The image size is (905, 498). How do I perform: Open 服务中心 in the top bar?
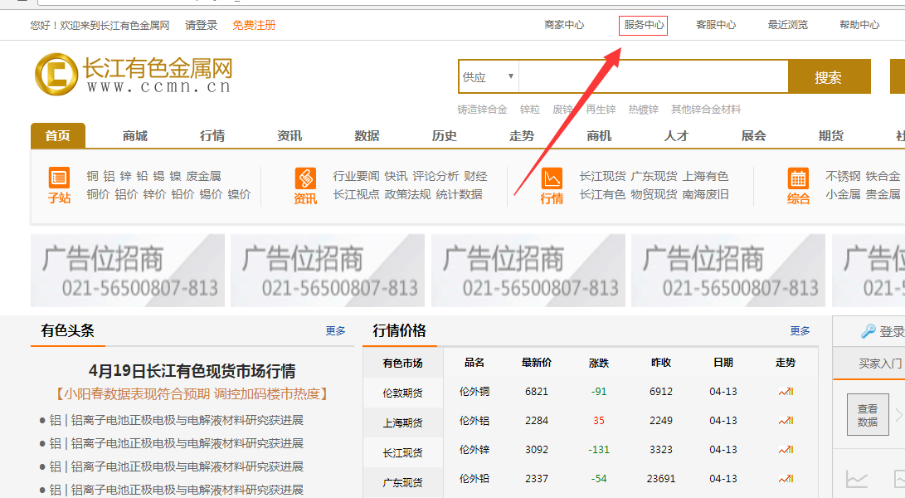(x=644, y=26)
